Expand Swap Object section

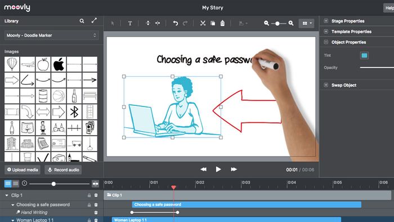tap(326, 85)
